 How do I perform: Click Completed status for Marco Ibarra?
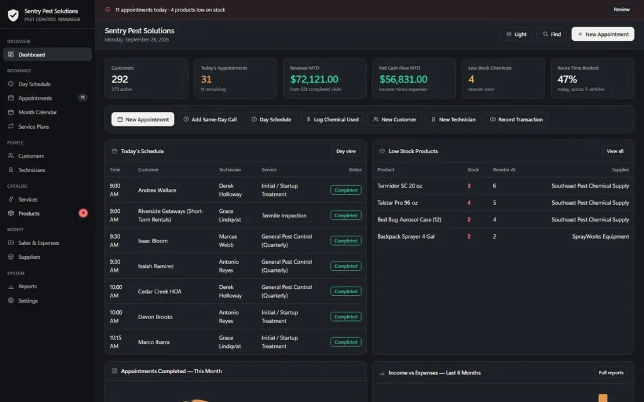[x=346, y=342]
